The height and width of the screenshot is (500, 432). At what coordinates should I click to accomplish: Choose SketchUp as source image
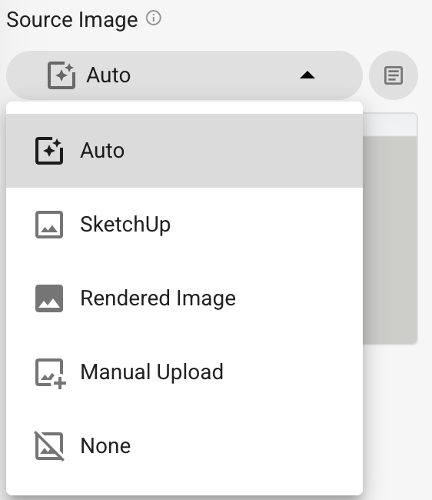pyautogui.click(x=184, y=225)
